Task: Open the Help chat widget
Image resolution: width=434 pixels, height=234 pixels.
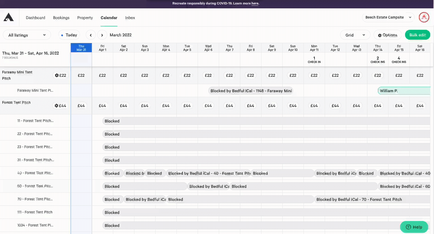Action: [x=414, y=227]
